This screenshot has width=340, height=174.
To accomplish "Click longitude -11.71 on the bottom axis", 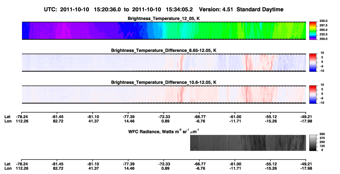I will point(235,168).
